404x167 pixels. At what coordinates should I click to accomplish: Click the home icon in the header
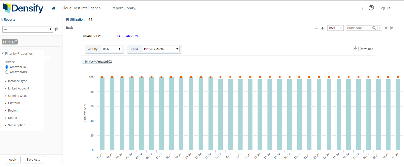pos(54,8)
